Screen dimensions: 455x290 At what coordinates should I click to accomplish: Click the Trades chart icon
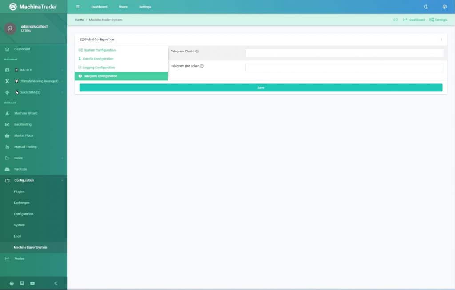click(x=7, y=258)
